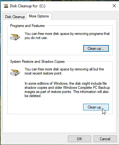119x145 pixels.
Task: Click the System Restore and Shadow Copies label
Action: coord(37,62)
